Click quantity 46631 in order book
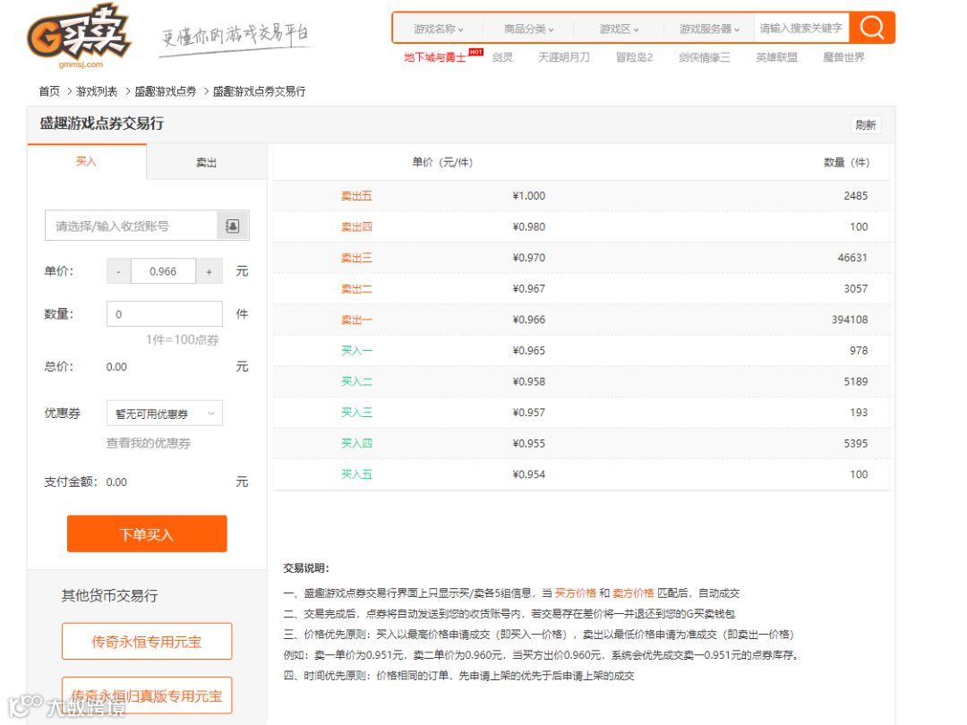 point(852,258)
